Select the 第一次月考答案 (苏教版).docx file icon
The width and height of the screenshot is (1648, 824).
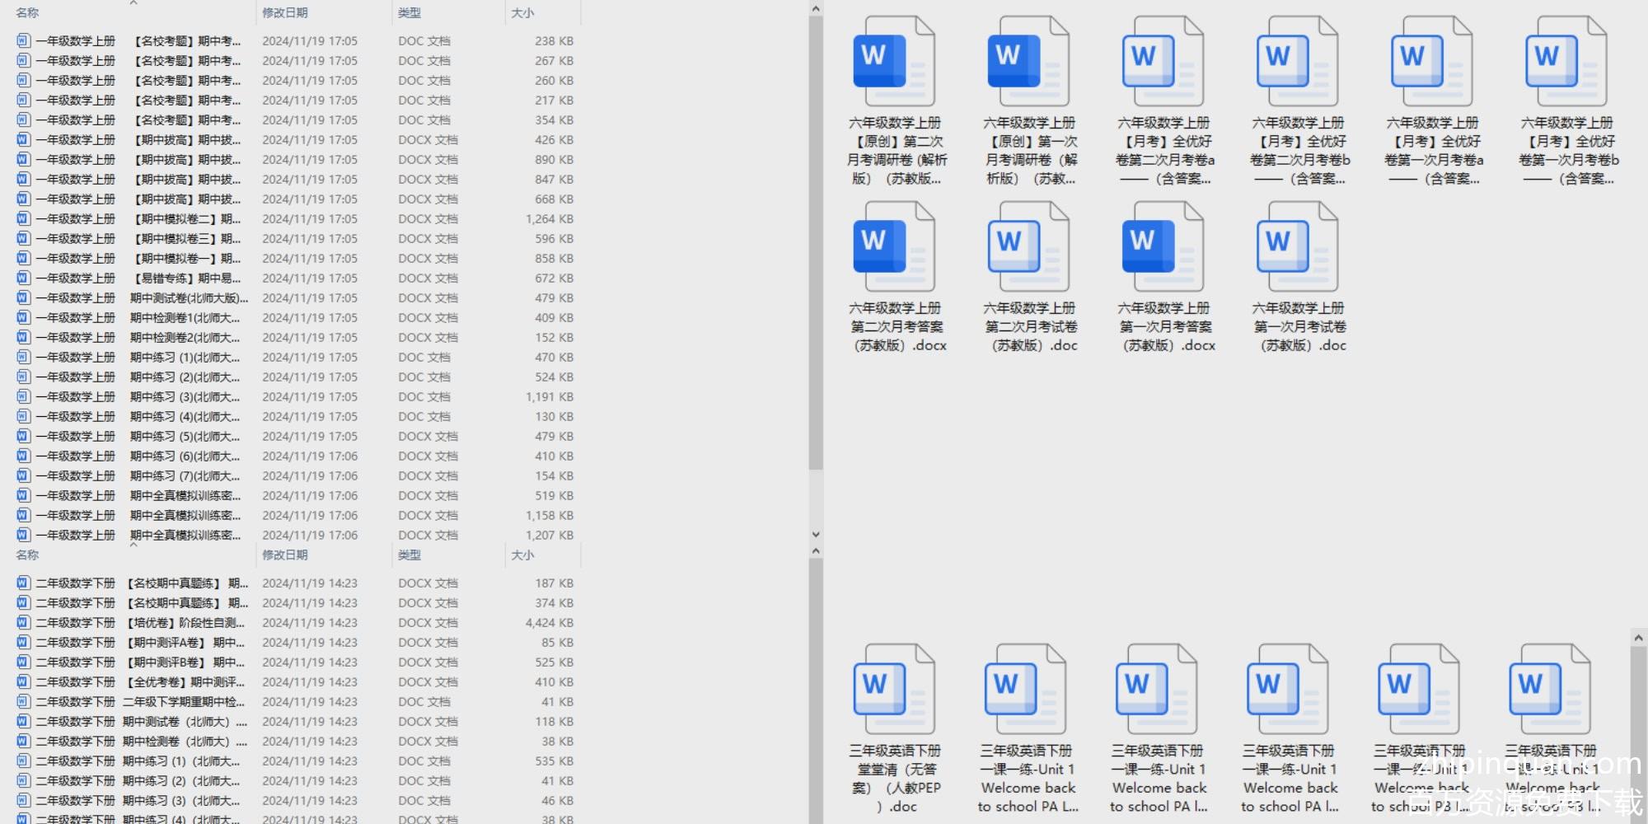1163,246
